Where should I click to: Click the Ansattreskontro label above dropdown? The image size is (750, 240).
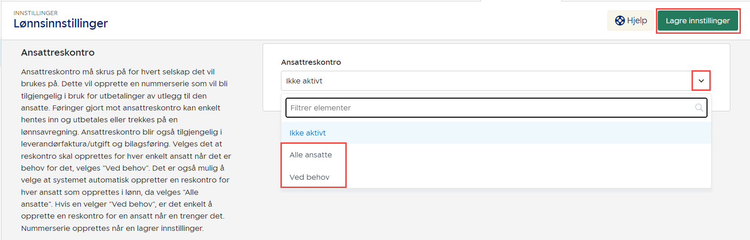coord(311,62)
